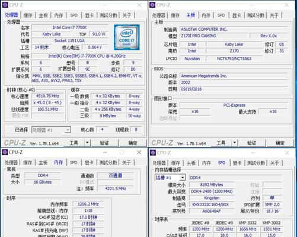
Task: Switch to 处理器 tab in memory window
Action: [x=11, y=162]
